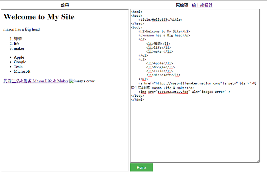Screen dimensions: 267x172
Task: Click the <li>Tesla</li> code line
Action: click(160, 71)
